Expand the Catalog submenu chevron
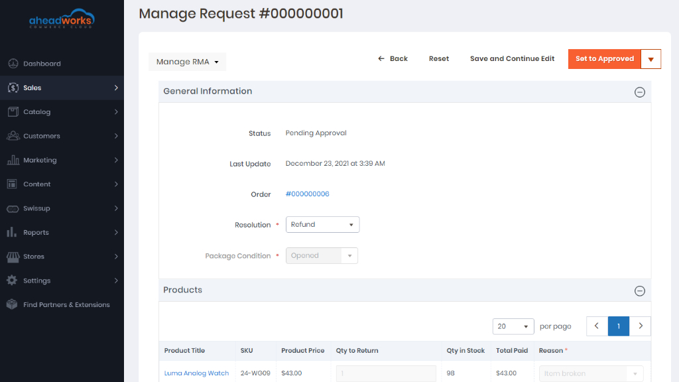 (116, 111)
